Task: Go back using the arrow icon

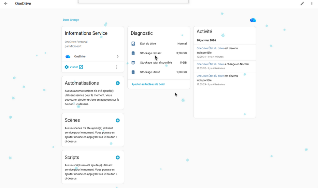Action: [6, 4]
